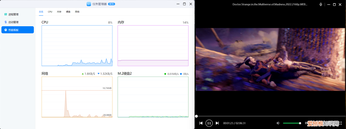
Task: Click the CPU usage graph
Action: point(77,45)
